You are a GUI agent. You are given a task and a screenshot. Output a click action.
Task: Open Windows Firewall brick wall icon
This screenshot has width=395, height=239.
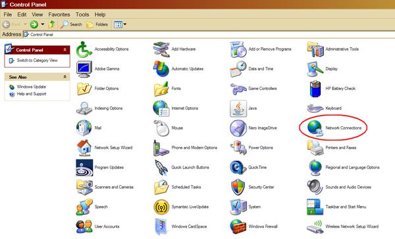click(238, 227)
